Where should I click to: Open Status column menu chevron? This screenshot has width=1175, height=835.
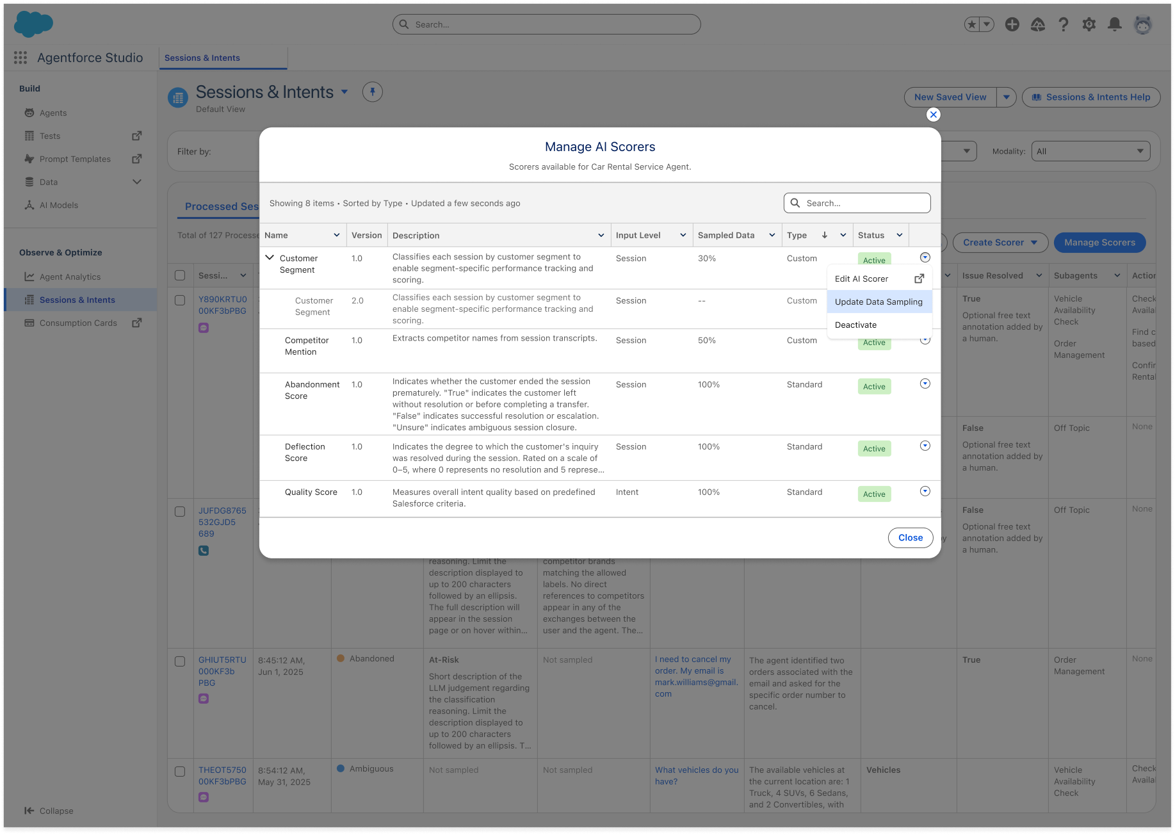(900, 235)
